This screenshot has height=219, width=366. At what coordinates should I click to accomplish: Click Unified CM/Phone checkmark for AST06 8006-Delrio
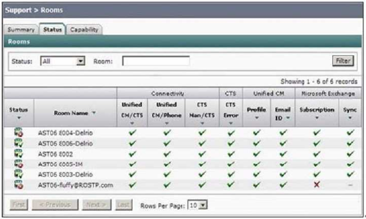(167, 143)
